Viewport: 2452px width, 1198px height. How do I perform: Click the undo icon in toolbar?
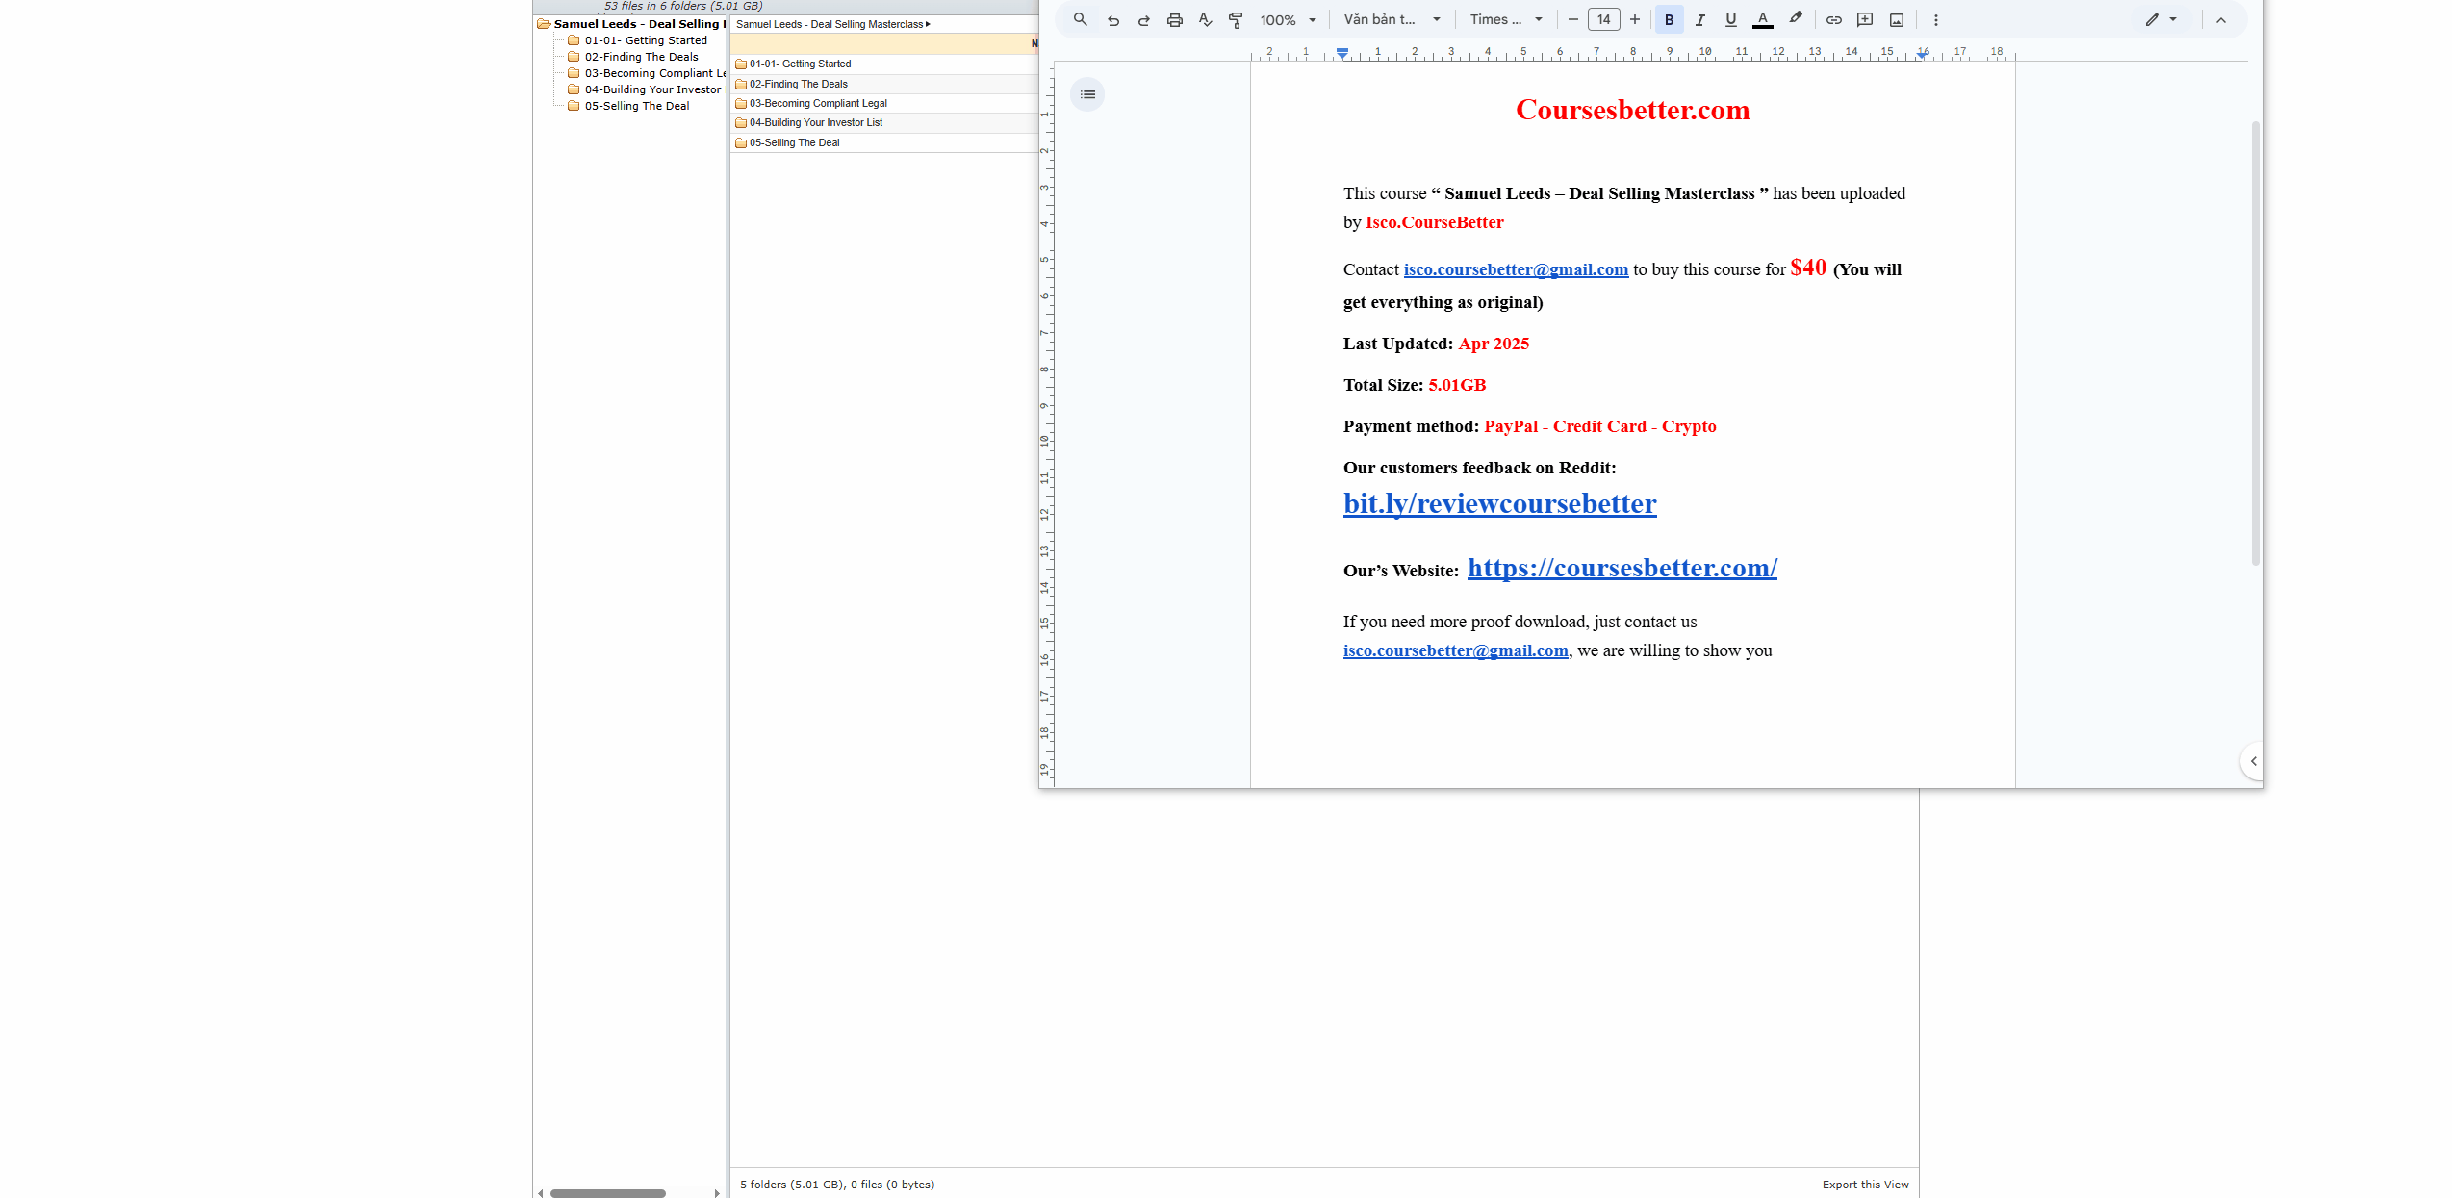[x=1112, y=20]
